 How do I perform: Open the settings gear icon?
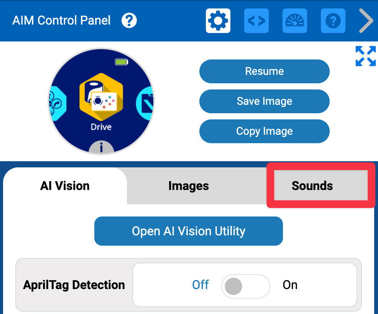pos(218,21)
